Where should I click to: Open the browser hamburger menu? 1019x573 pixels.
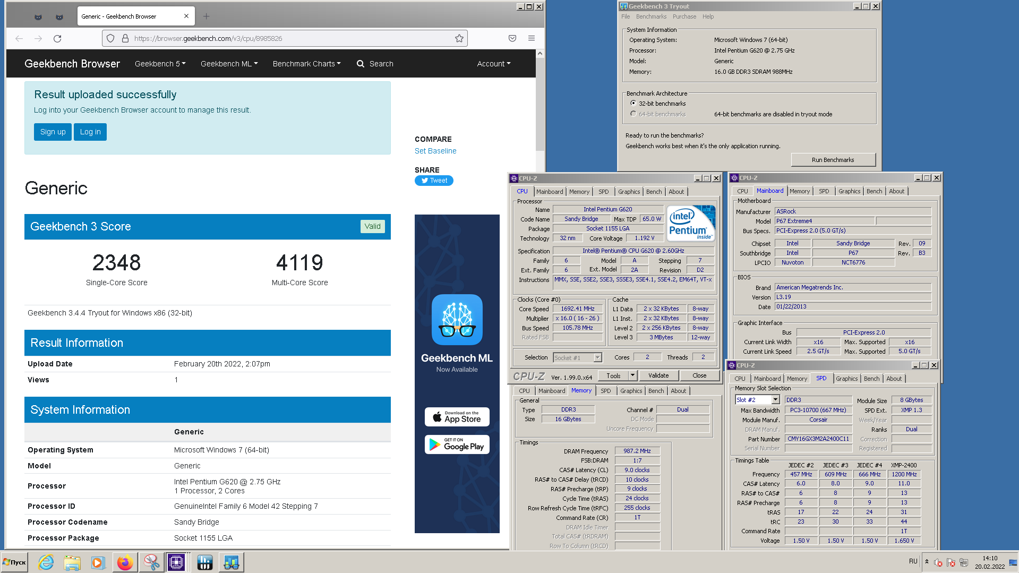coord(532,38)
